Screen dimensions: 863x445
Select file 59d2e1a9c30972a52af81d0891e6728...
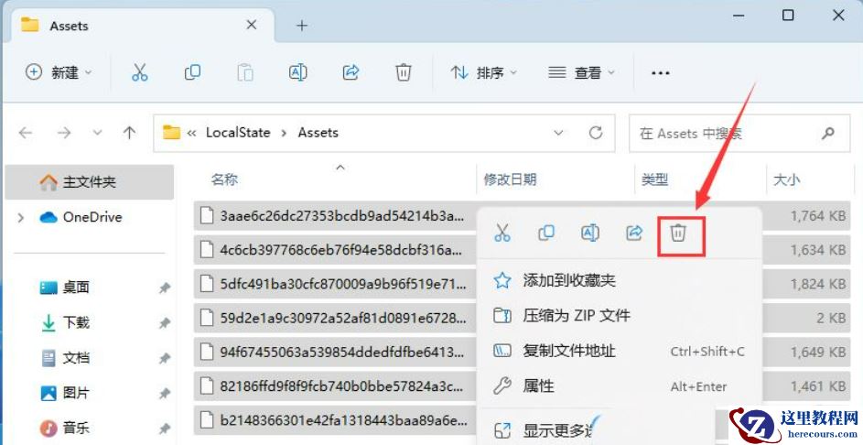click(x=335, y=318)
